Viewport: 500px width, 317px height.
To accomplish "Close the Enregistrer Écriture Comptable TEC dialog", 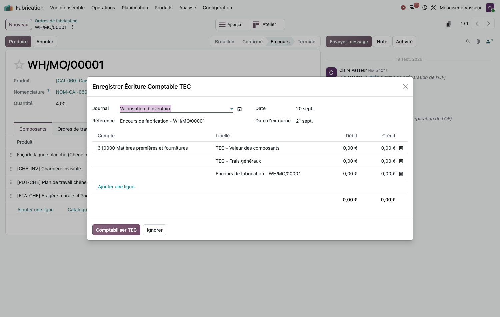I will 405,86.
